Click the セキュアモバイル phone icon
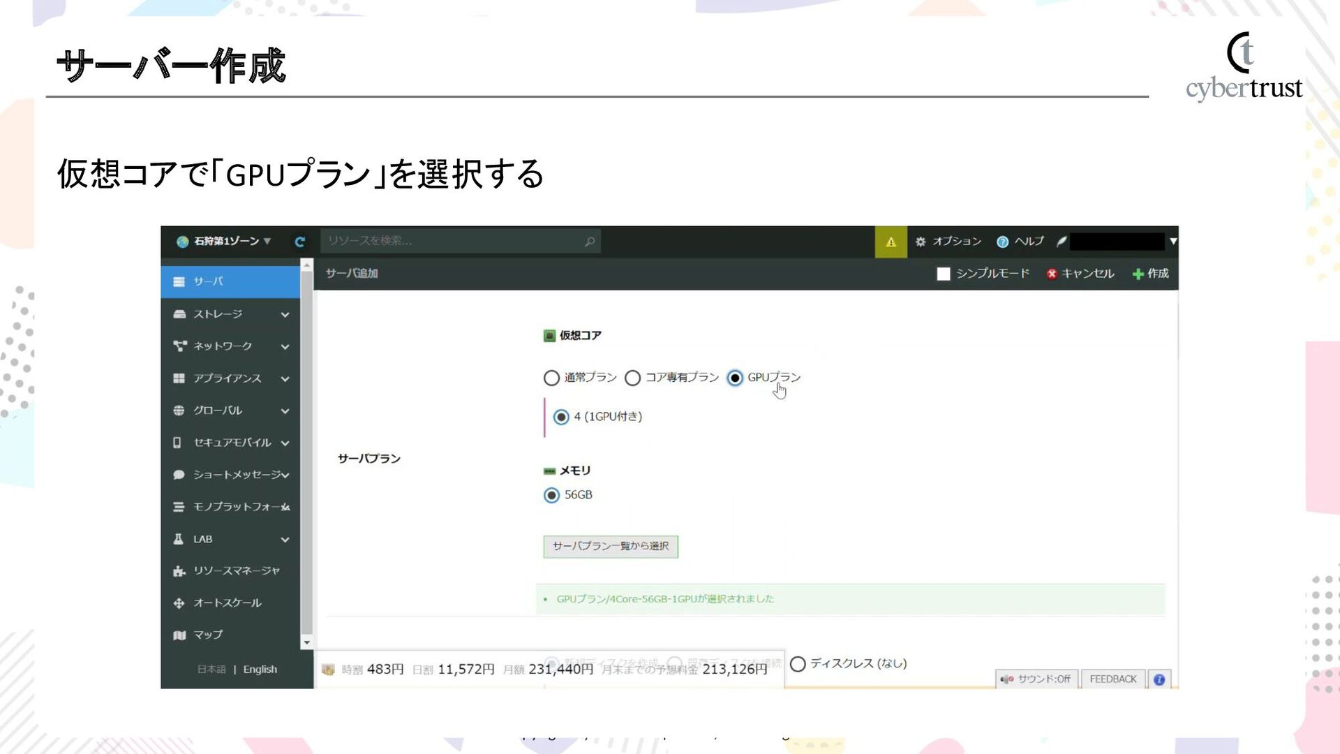 click(x=177, y=443)
